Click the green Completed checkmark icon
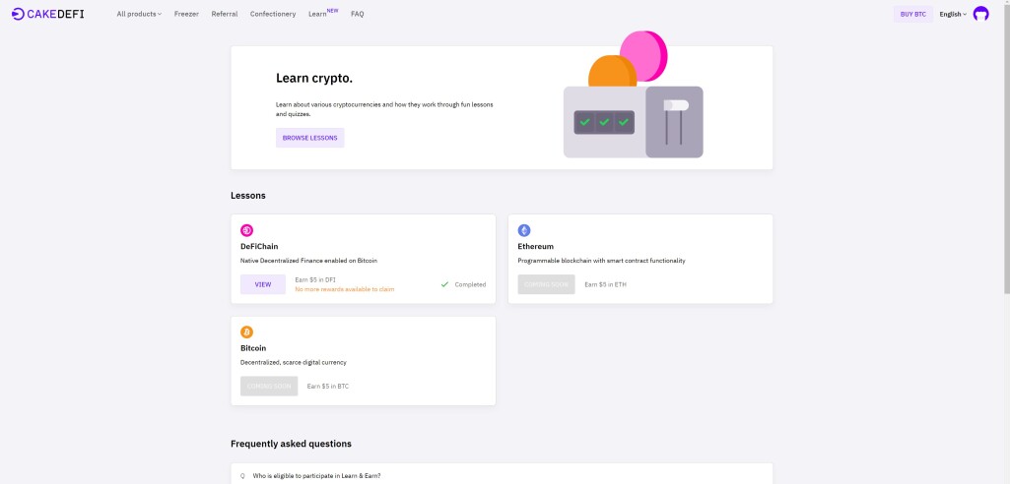 444,284
